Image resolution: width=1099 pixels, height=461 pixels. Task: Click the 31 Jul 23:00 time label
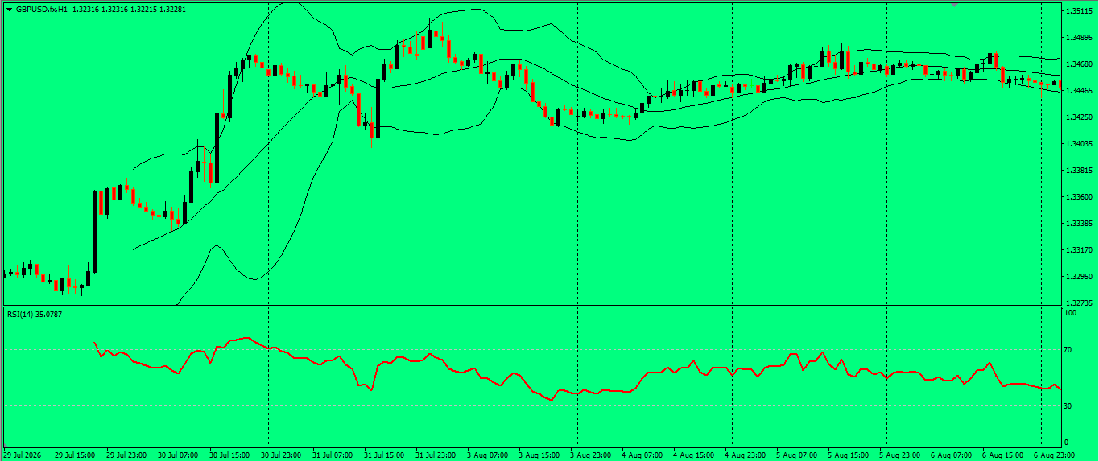coord(436,455)
